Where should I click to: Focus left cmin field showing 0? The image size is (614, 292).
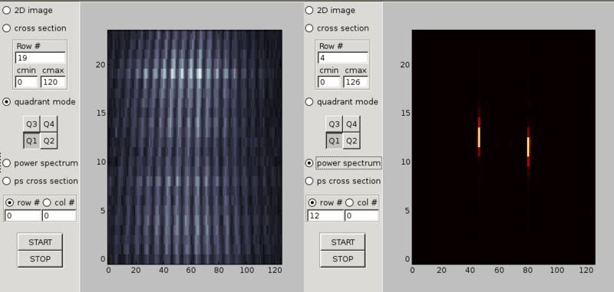(26, 82)
